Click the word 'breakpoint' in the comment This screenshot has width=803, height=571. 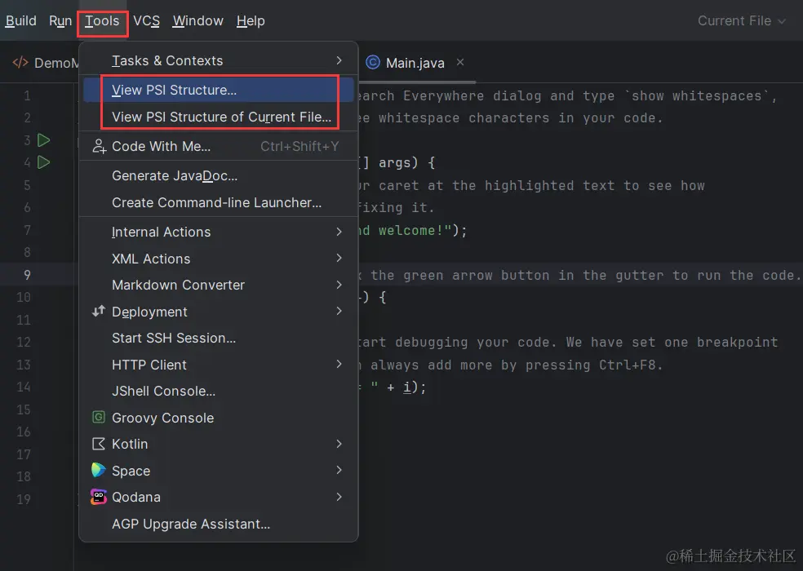(738, 342)
